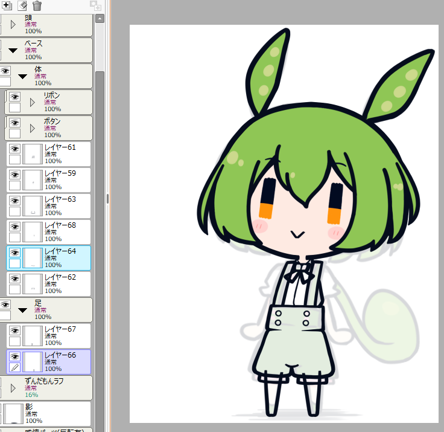
Task: Toggle link box under リボン eye
Action: tap(14, 108)
